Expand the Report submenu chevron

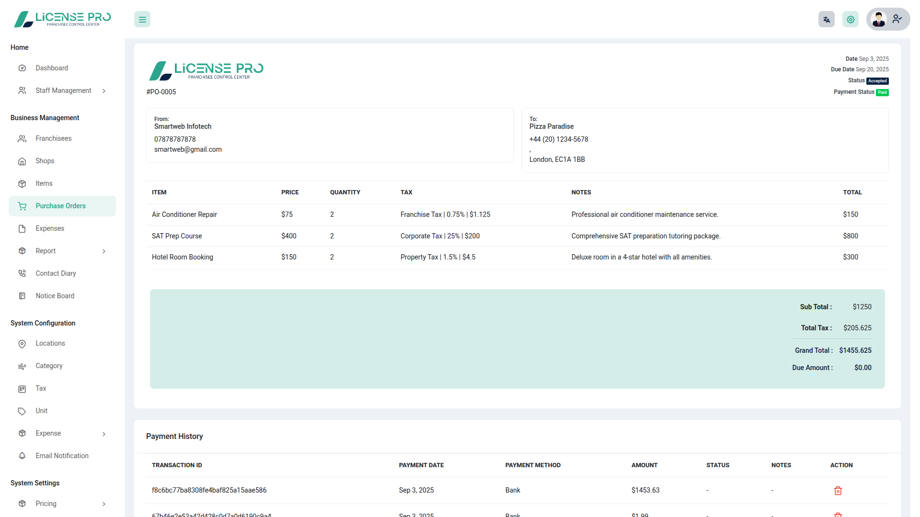point(104,251)
